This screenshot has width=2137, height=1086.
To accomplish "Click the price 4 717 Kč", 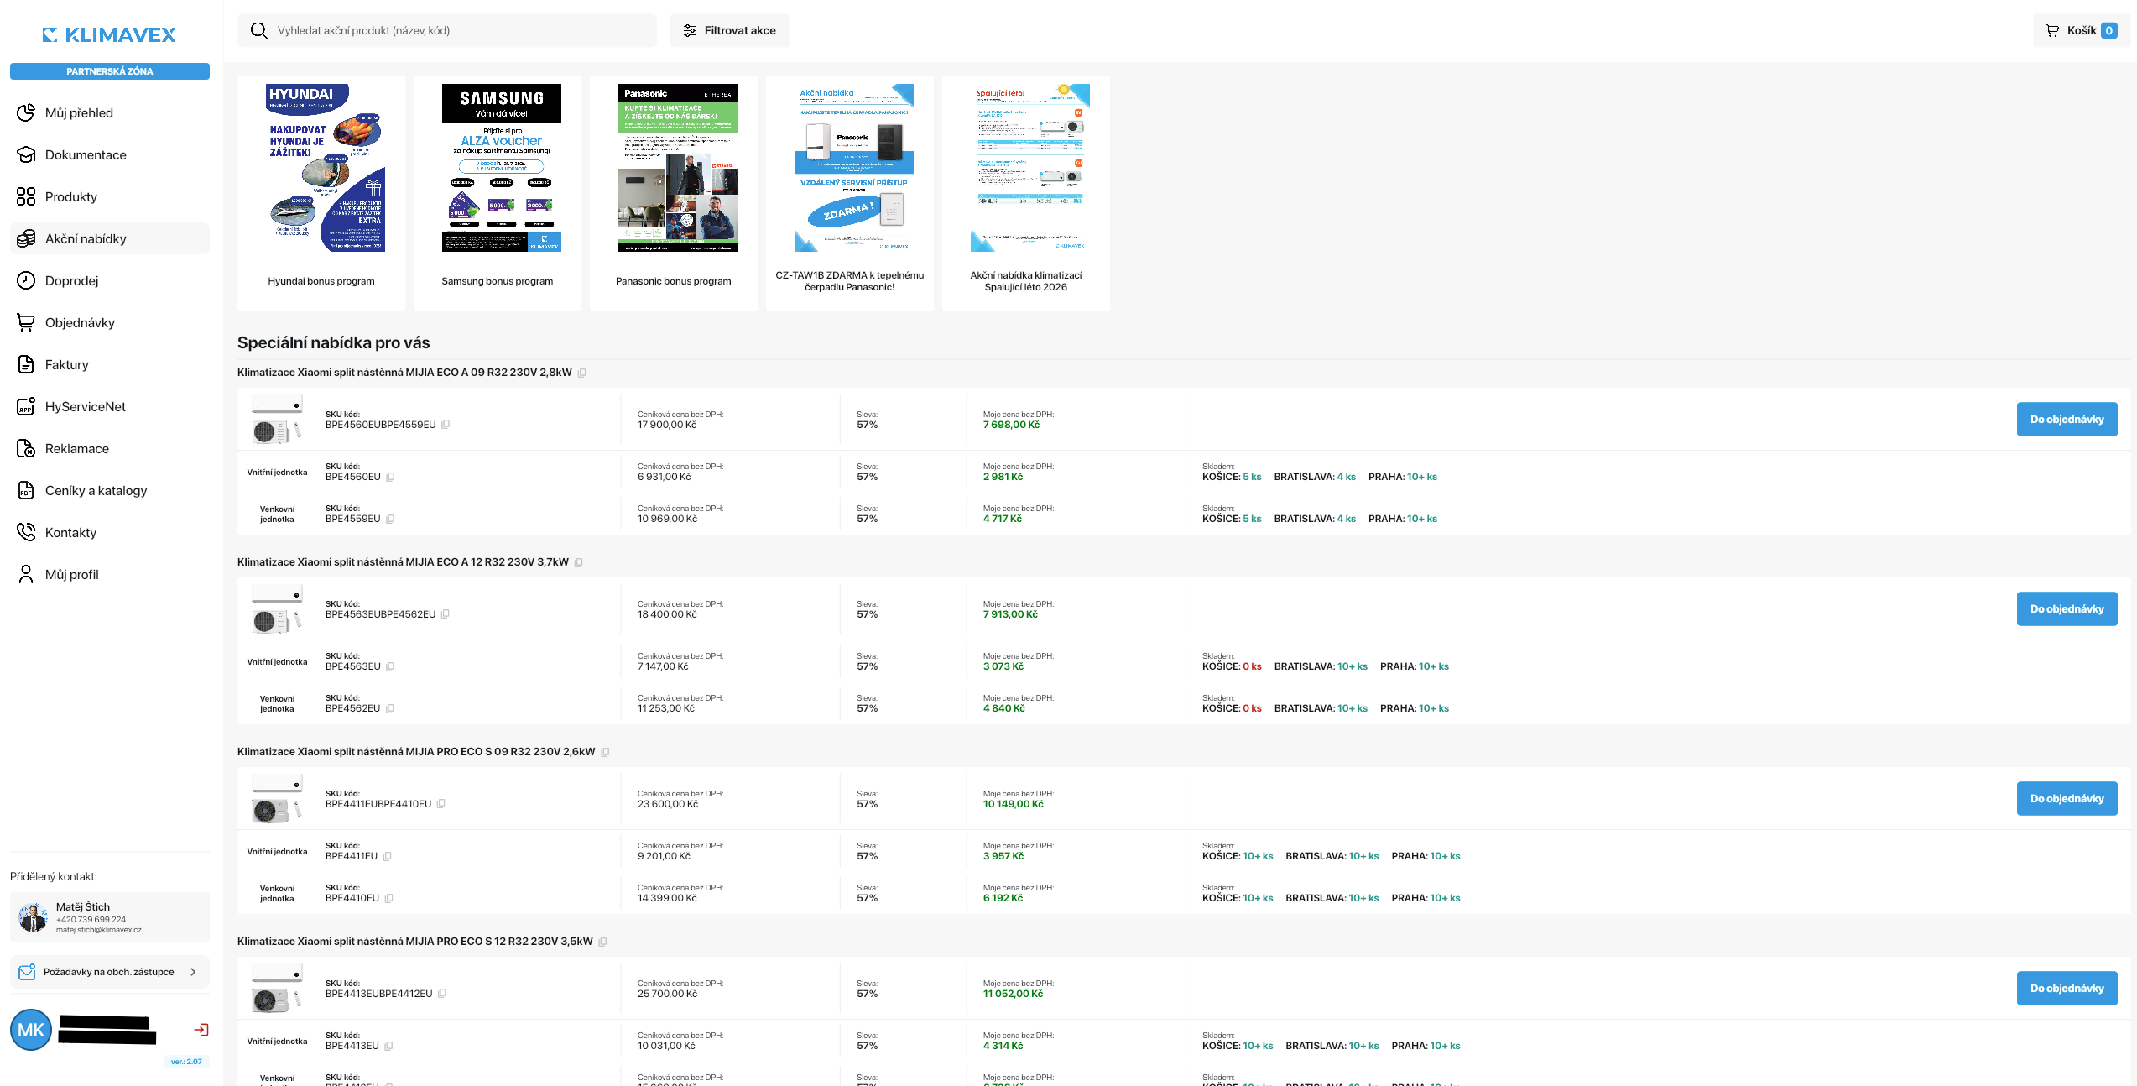I will click(1003, 519).
